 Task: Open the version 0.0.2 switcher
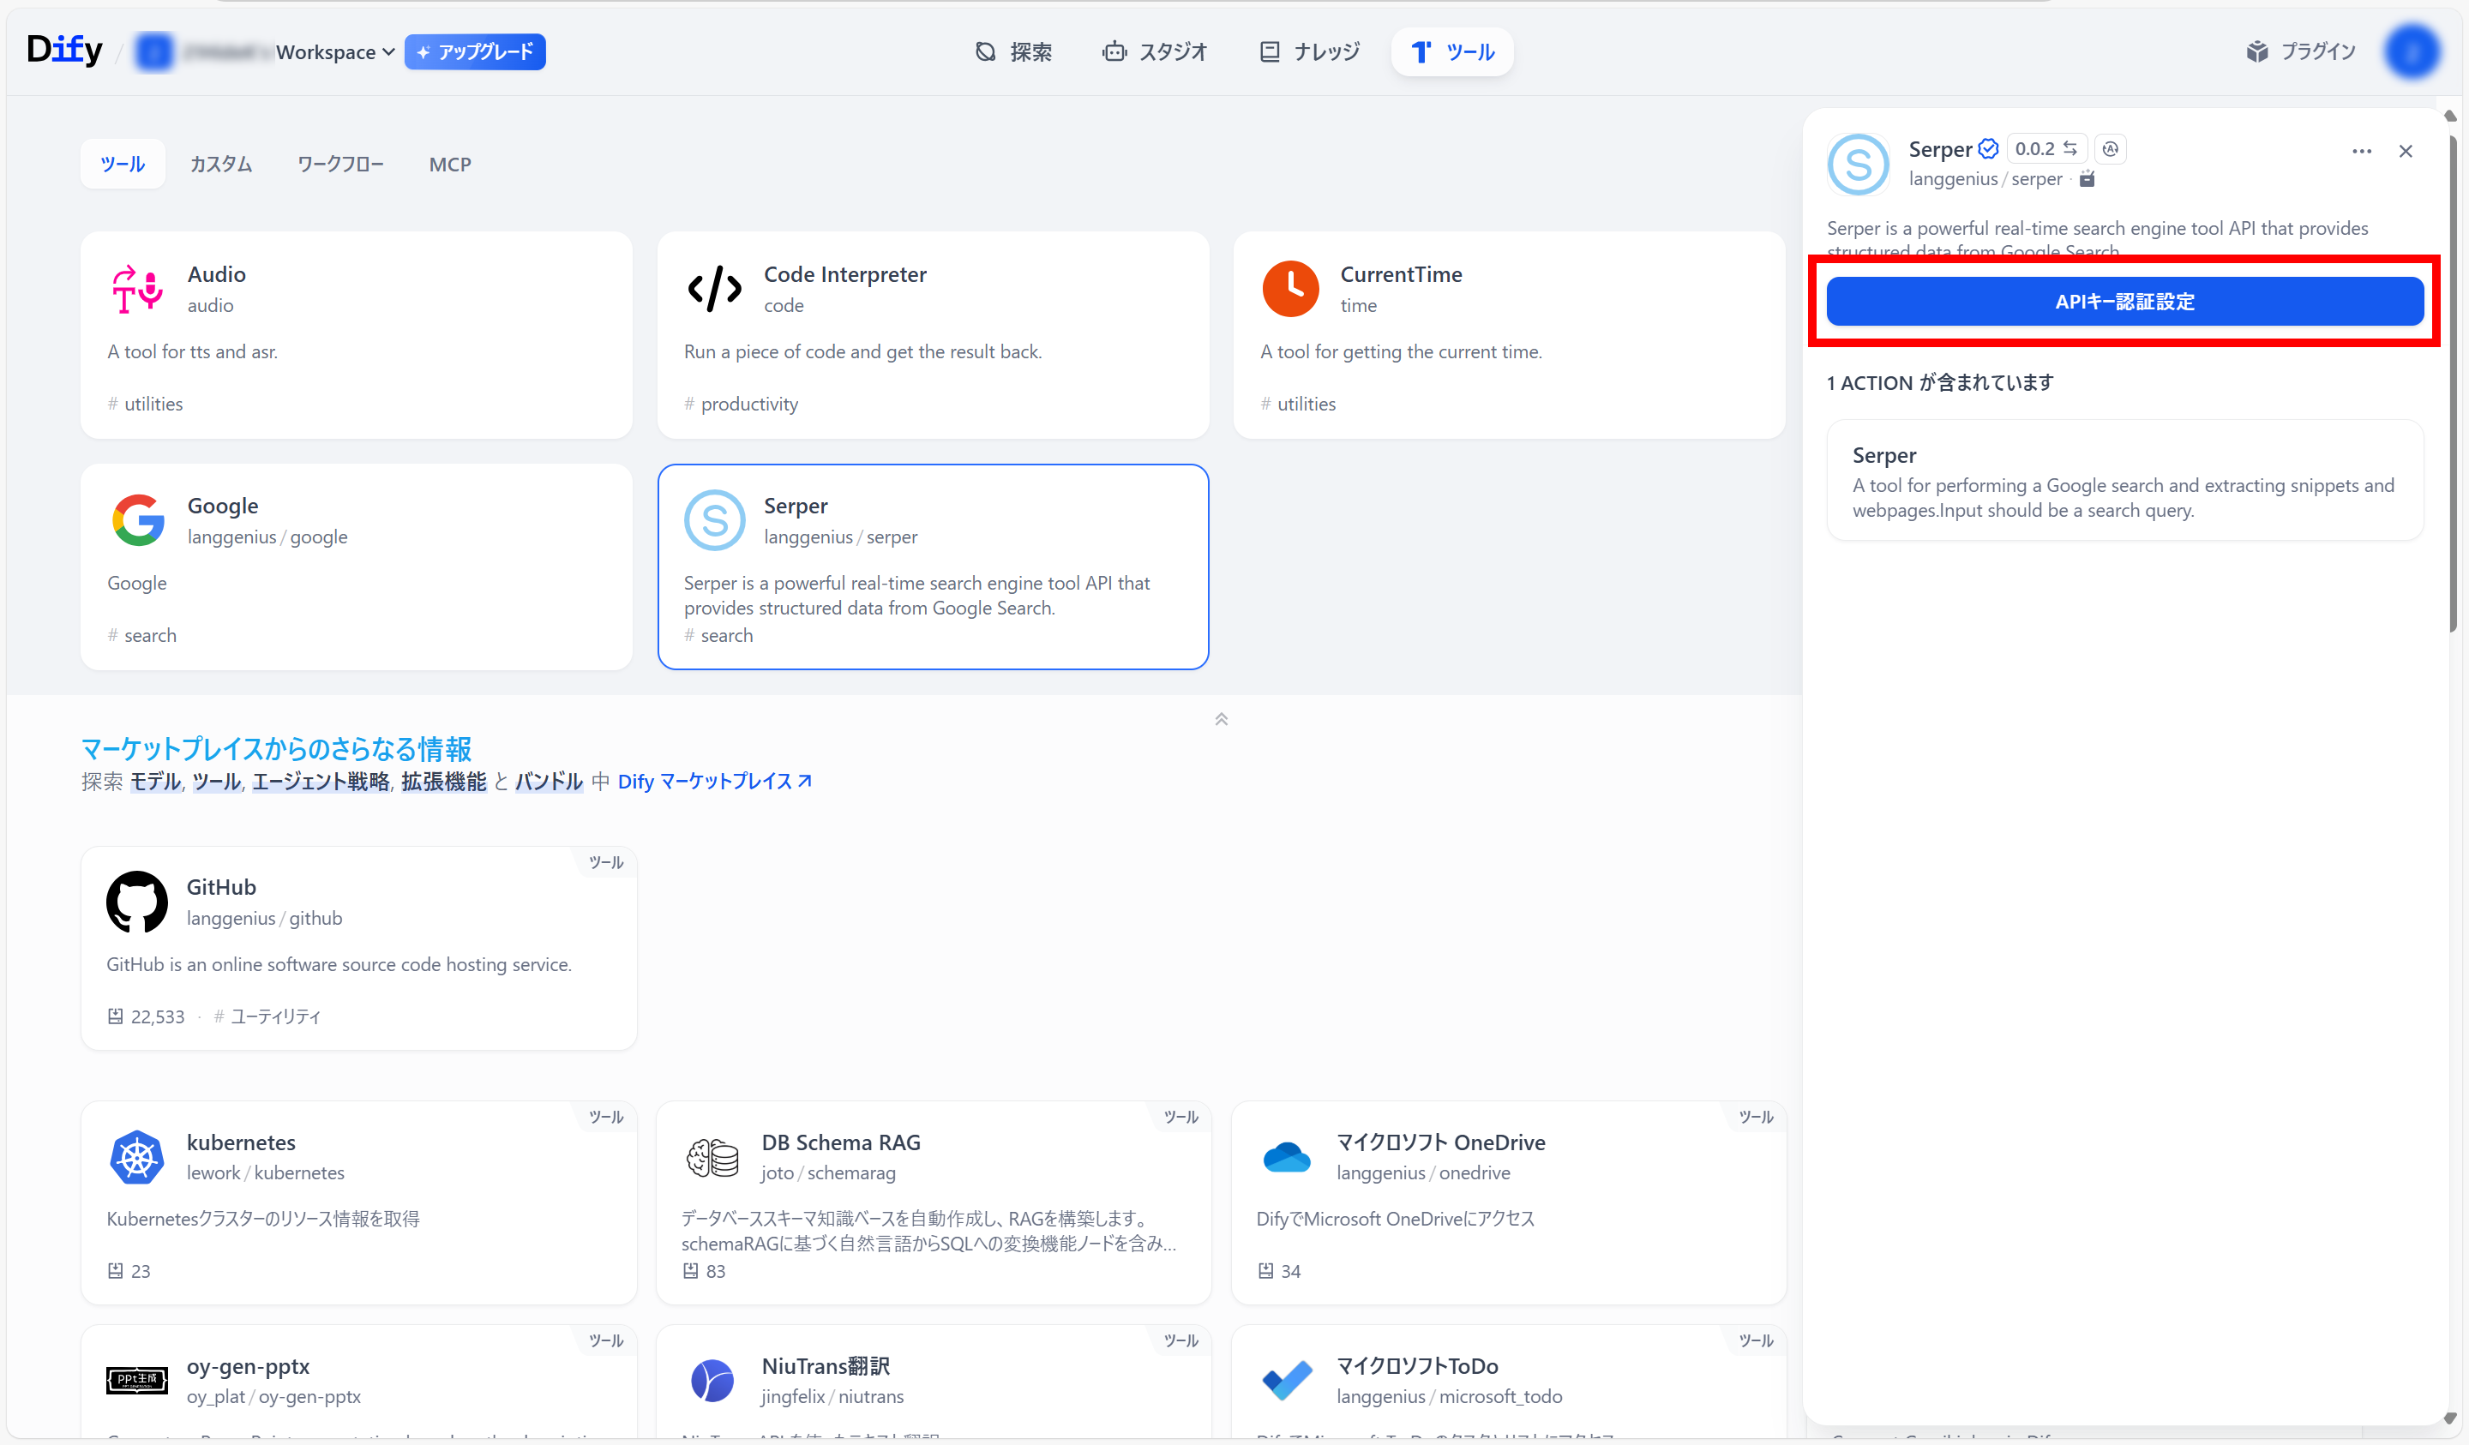point(2045,149)
